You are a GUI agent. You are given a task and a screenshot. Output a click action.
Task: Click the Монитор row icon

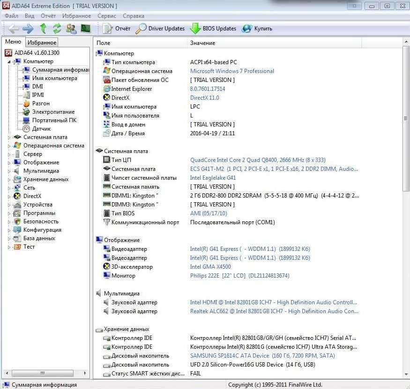pyautogui.click(x=106, y=275)
